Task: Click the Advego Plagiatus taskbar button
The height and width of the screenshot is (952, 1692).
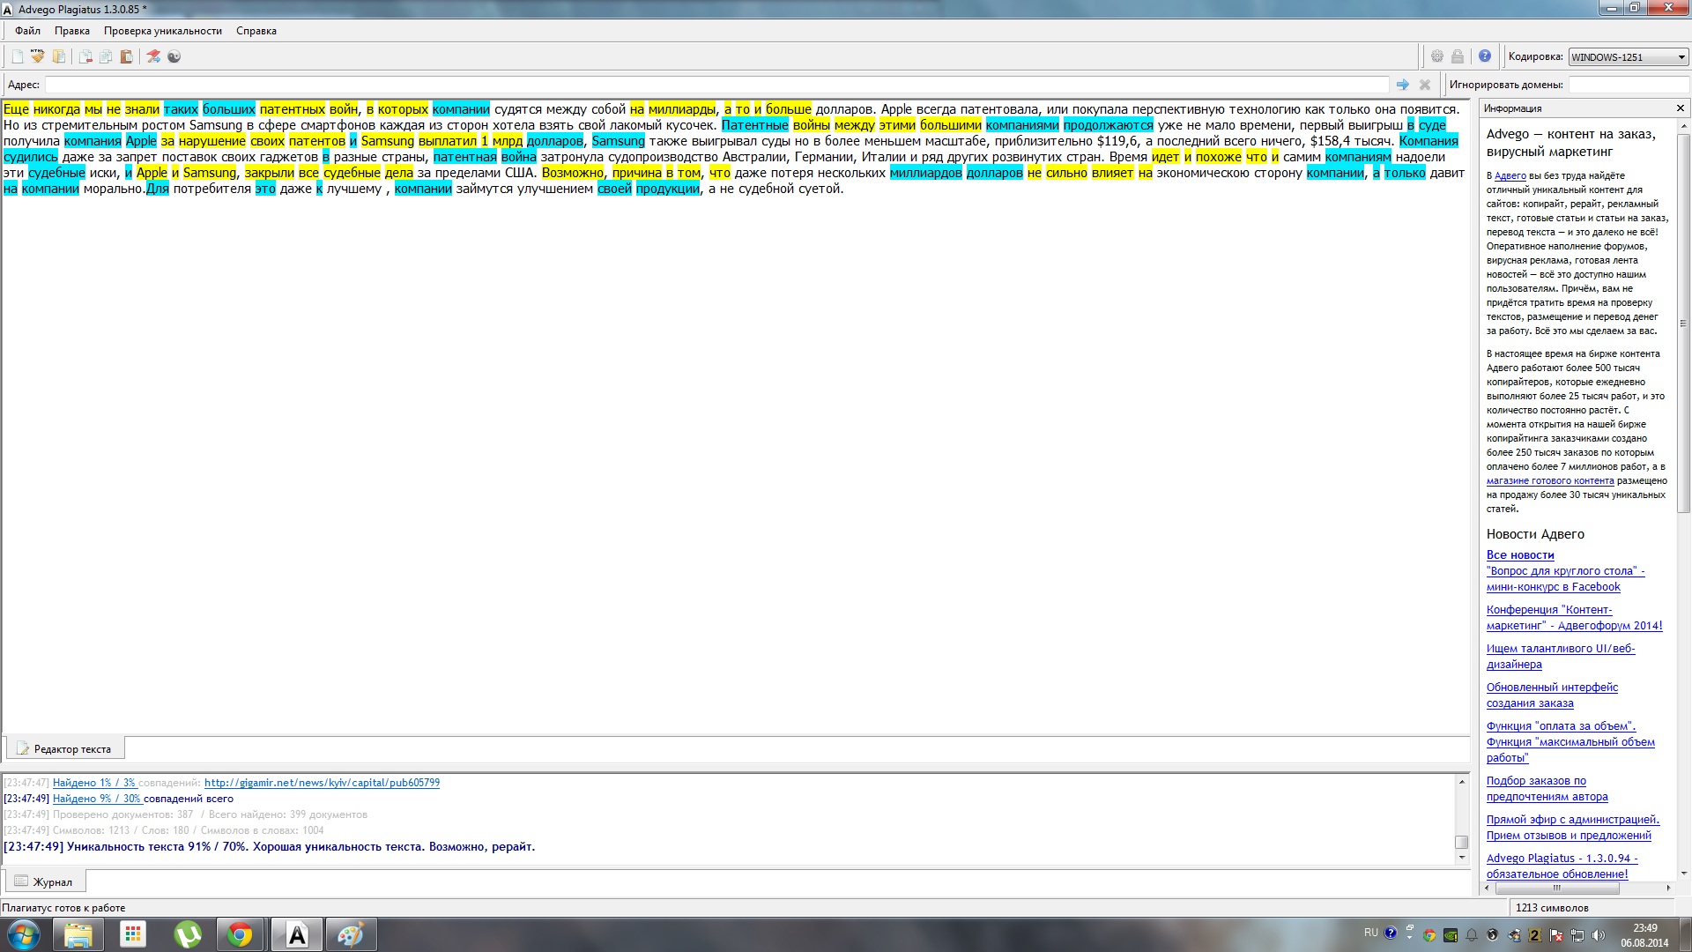Action: tap(297, 934)
